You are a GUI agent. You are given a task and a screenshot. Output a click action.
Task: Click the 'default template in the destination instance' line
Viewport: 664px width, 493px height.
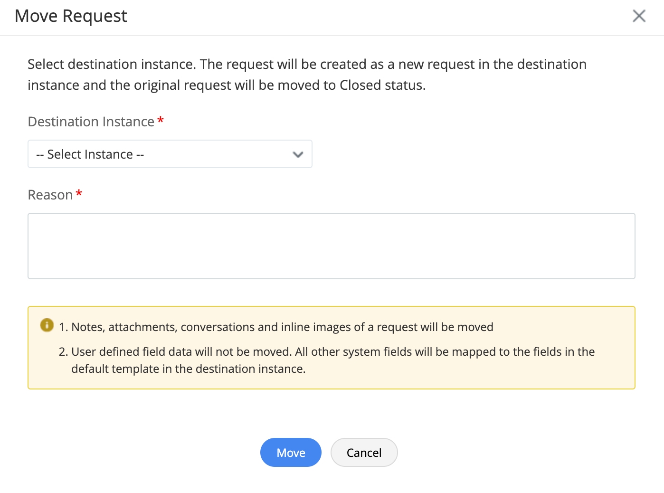tap(188, 369)
